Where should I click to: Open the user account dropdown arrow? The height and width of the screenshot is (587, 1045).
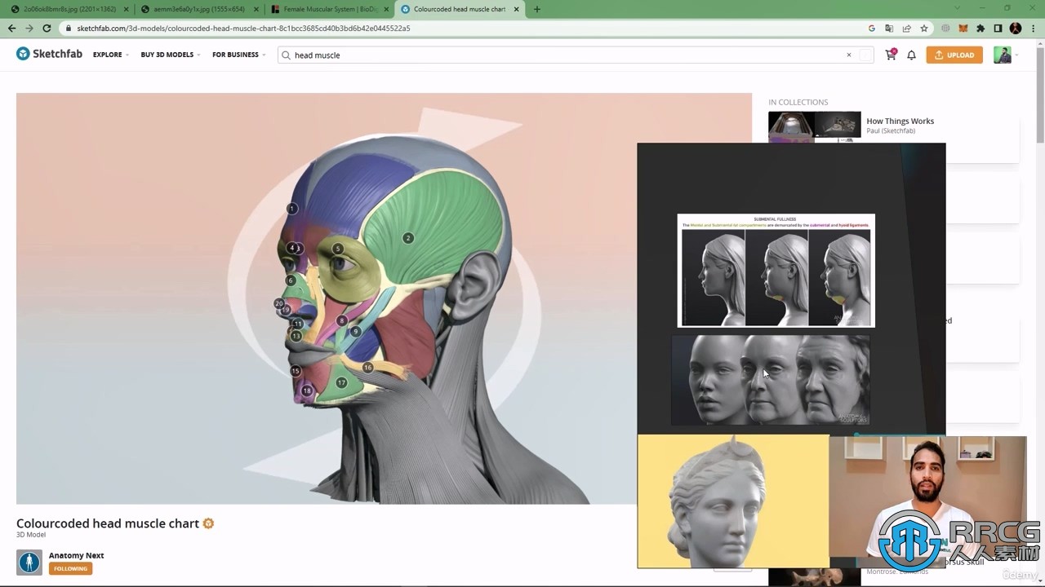point(1016,55)
